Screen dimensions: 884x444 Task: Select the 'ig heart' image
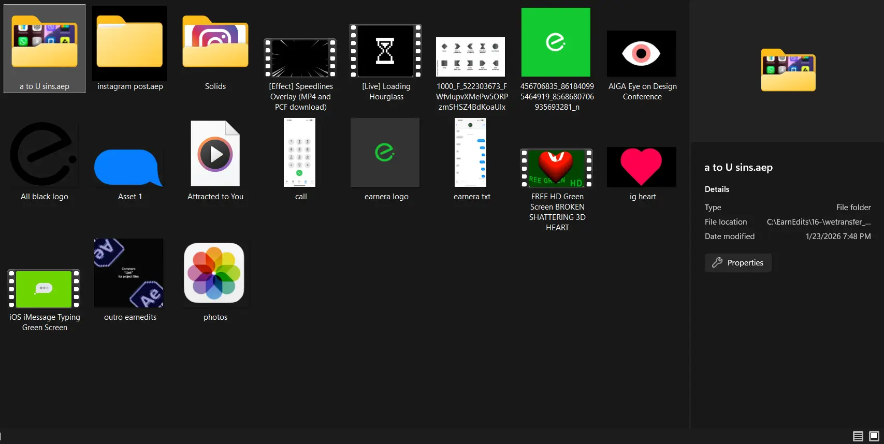tap(642, 167)
